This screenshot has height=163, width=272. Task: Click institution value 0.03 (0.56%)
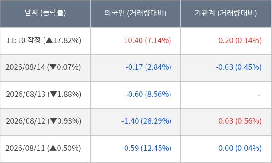pos(240,121)
